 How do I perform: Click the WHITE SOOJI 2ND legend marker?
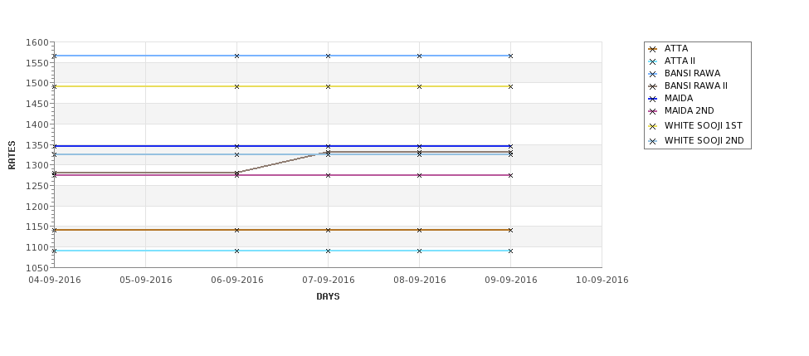(653, 141)
